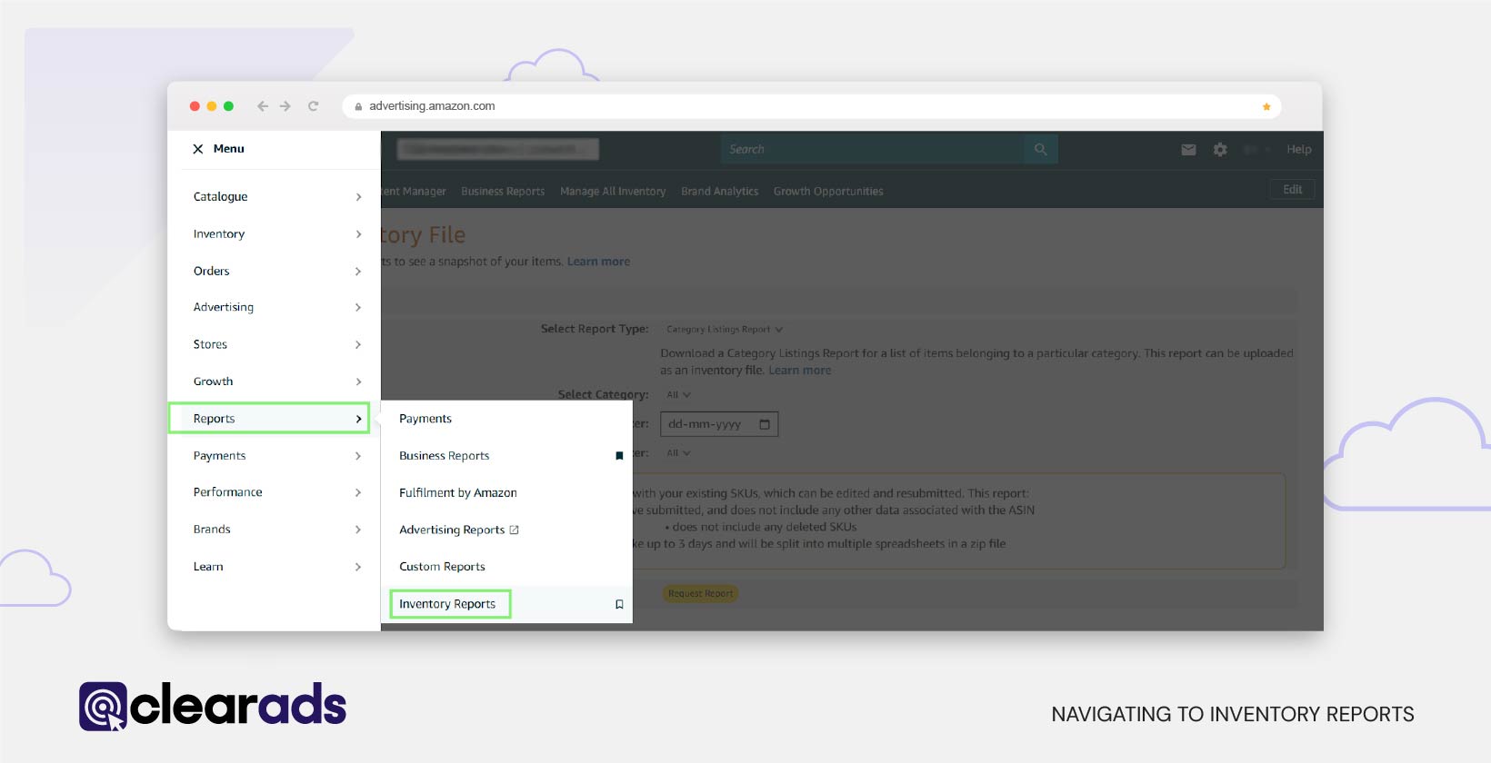Image resolution: width=1491 pixels, height=763 pixels.
Task: Click the Catalogue label in the sidebar
Action: [x=220, y=197]
